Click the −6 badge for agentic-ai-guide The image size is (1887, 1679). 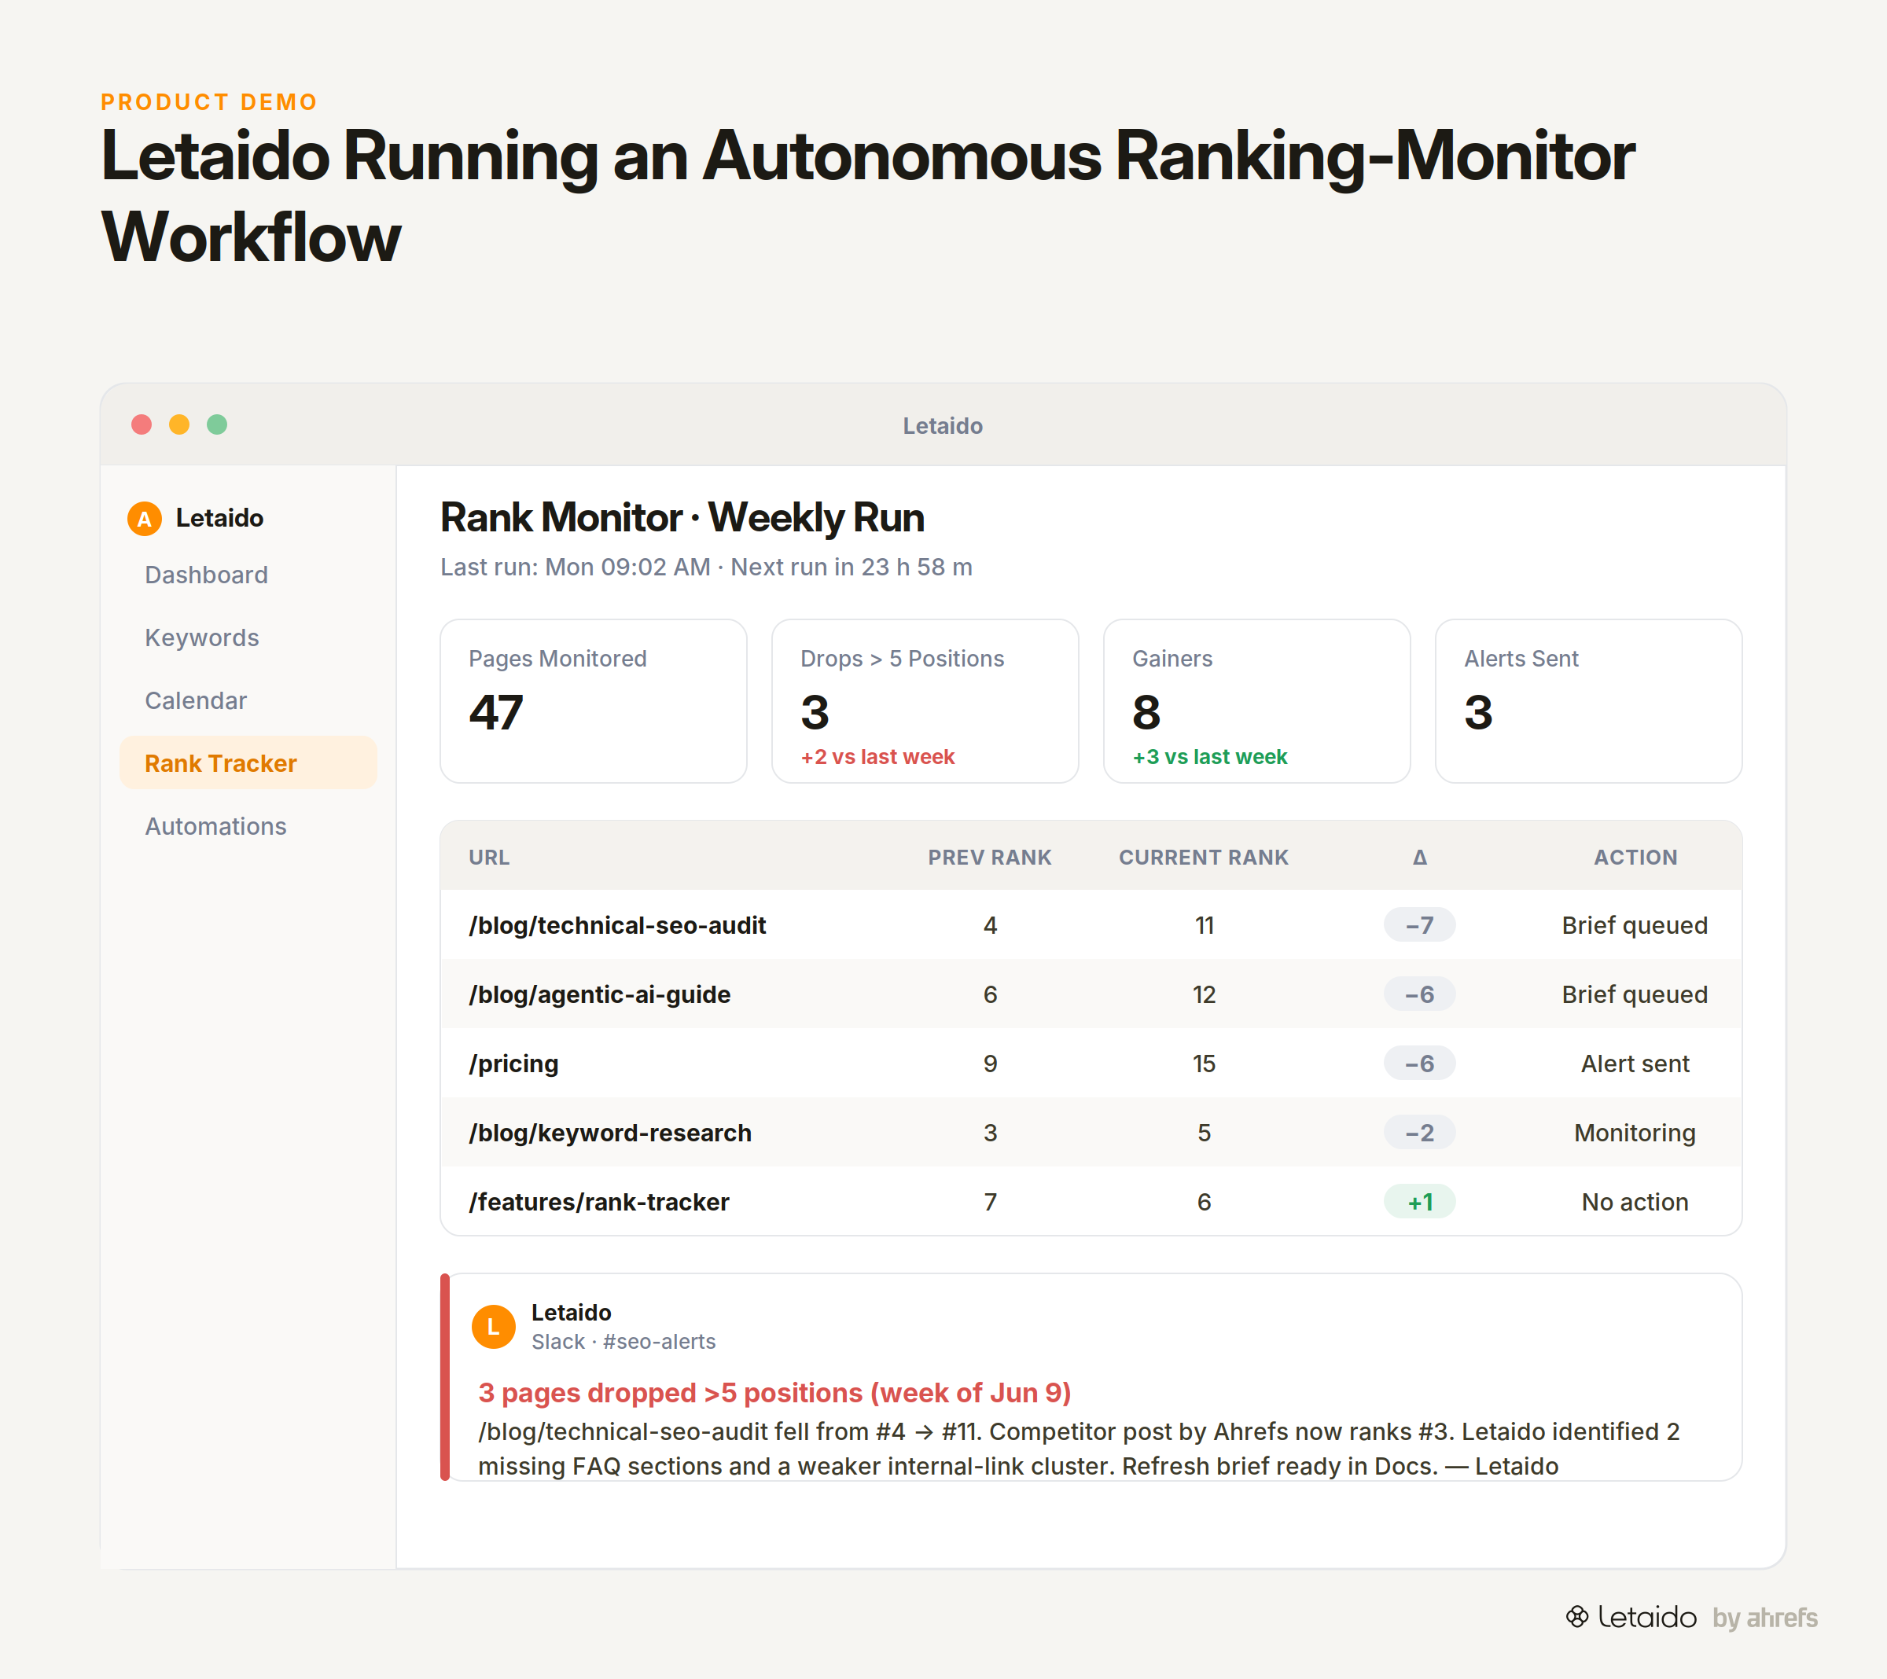pyautogui.click(x=1420, y=994)
